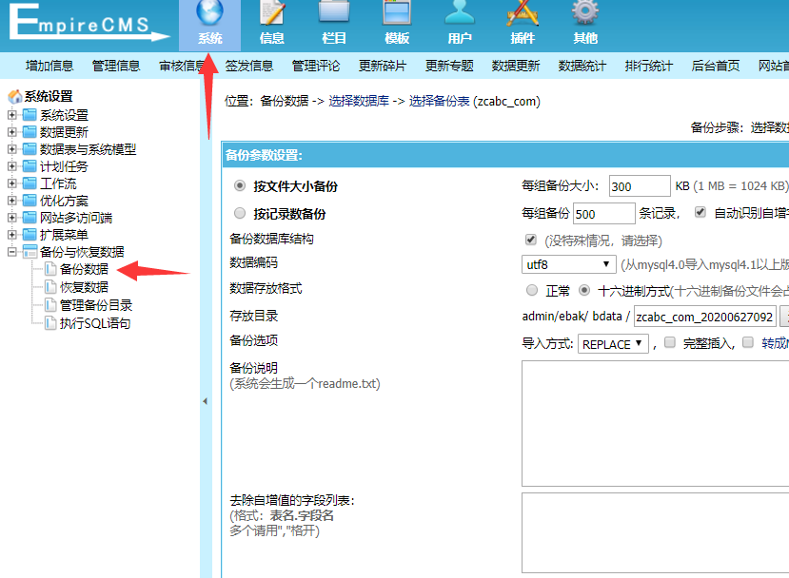Collapse the sidebar with the left arrow handle
789x578 pixels.
[x=205, y=402]
